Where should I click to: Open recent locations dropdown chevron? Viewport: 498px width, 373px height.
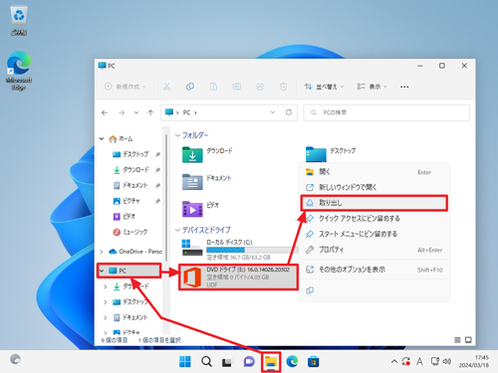pyautogui.click(x=136, y=112)
